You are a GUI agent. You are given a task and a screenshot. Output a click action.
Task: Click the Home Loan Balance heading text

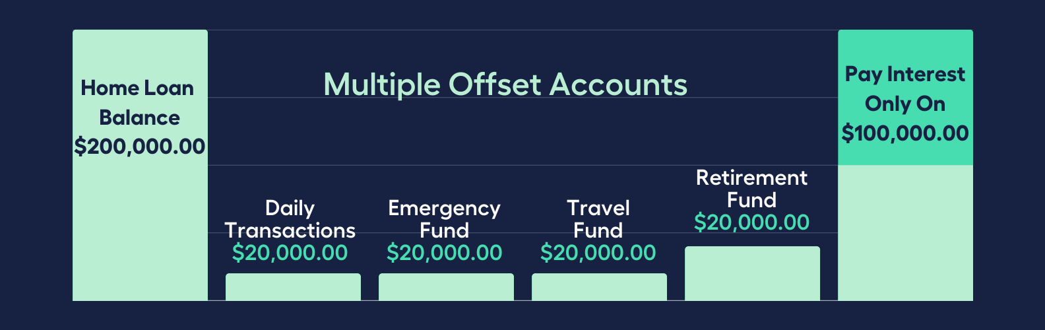coord(139,102)
